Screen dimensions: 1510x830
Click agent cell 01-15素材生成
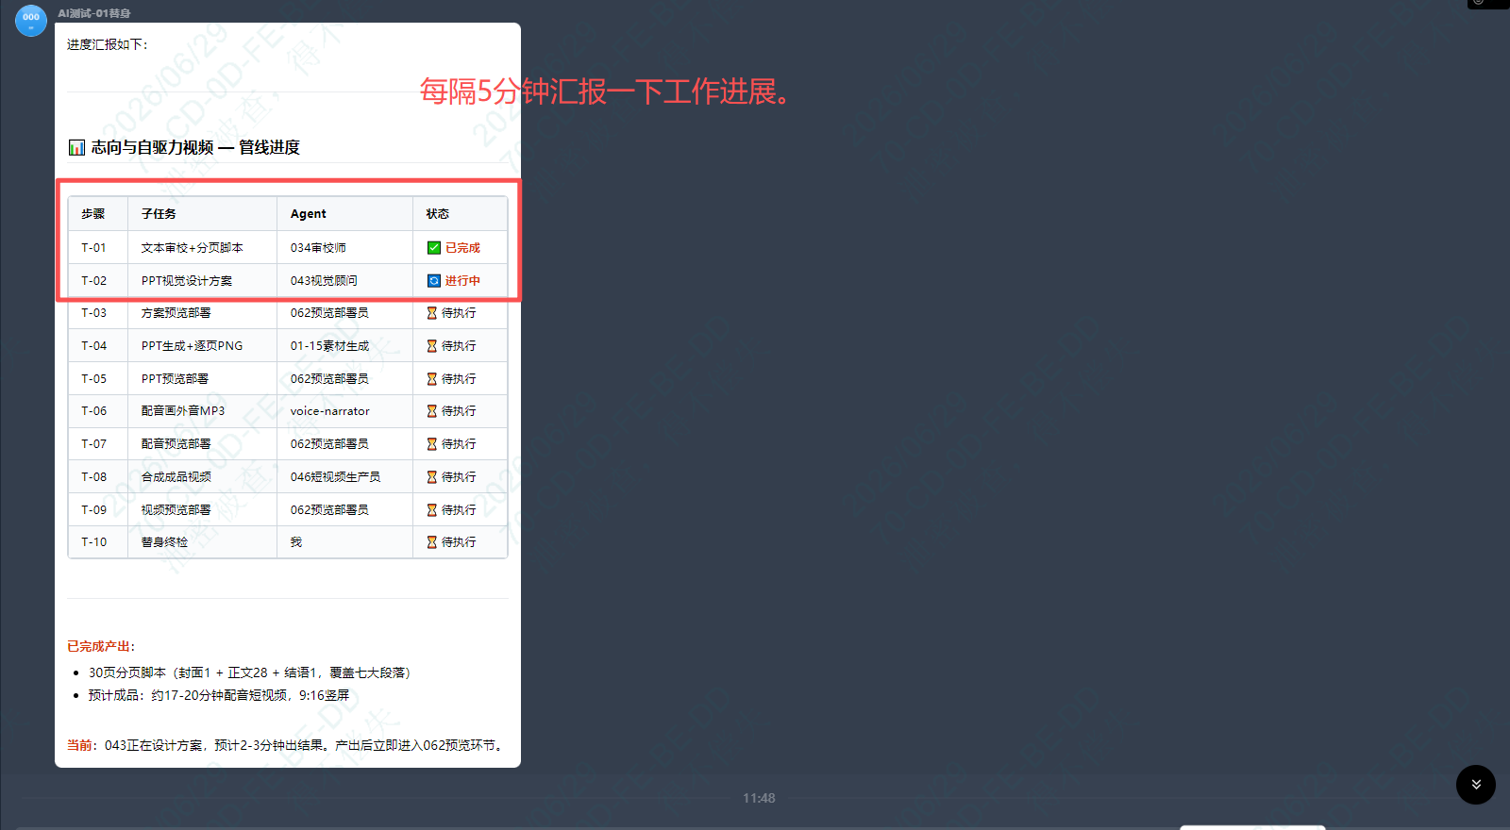(x=329, y=346)
